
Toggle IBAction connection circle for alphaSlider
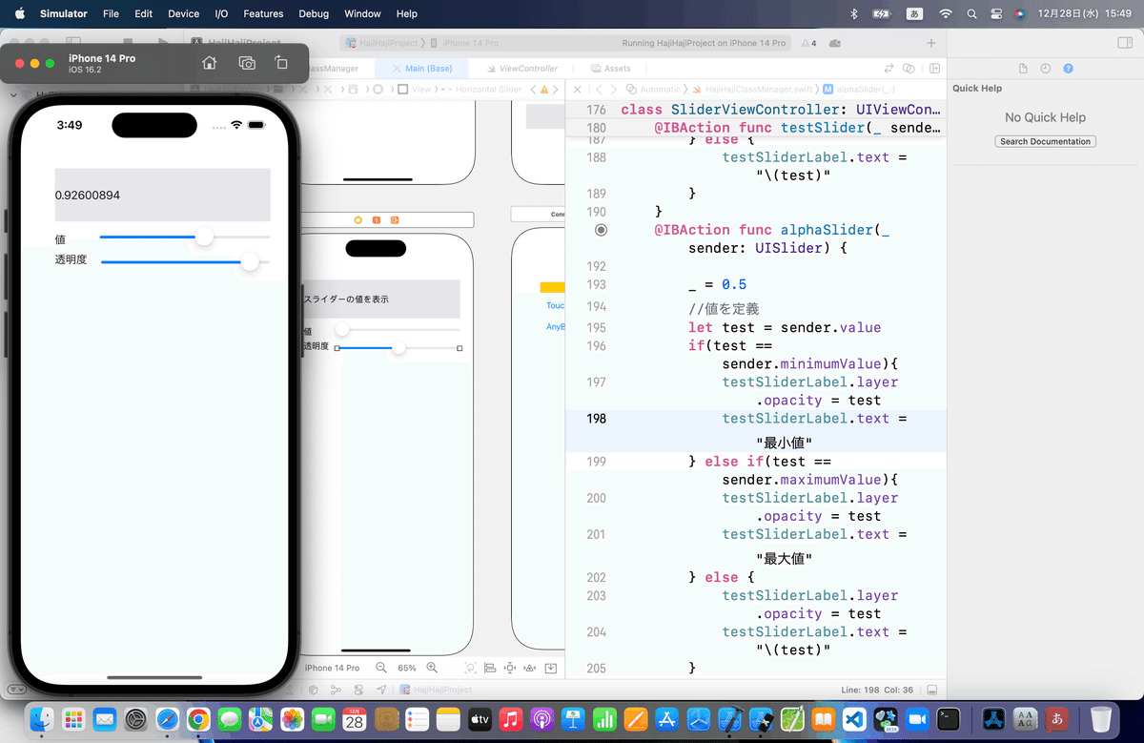pyautogui.click(x=601, y=230)
